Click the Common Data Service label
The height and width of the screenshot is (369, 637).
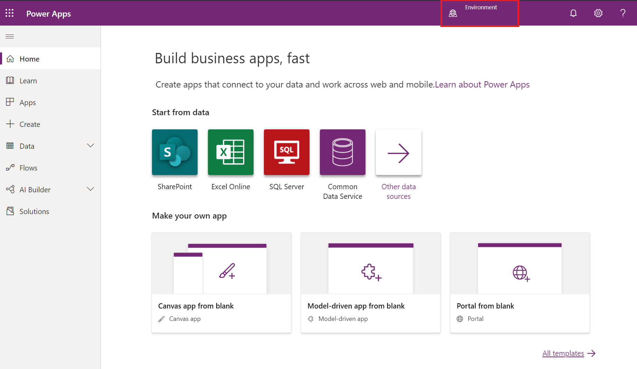(x=343, y=192)
